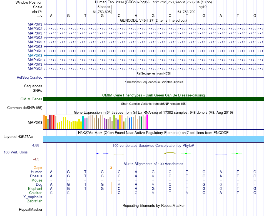Screen dimensions: 264x216
Task: Click the light-blue highlighted MAP3K3 transcript label
Action: pos(35,55)
